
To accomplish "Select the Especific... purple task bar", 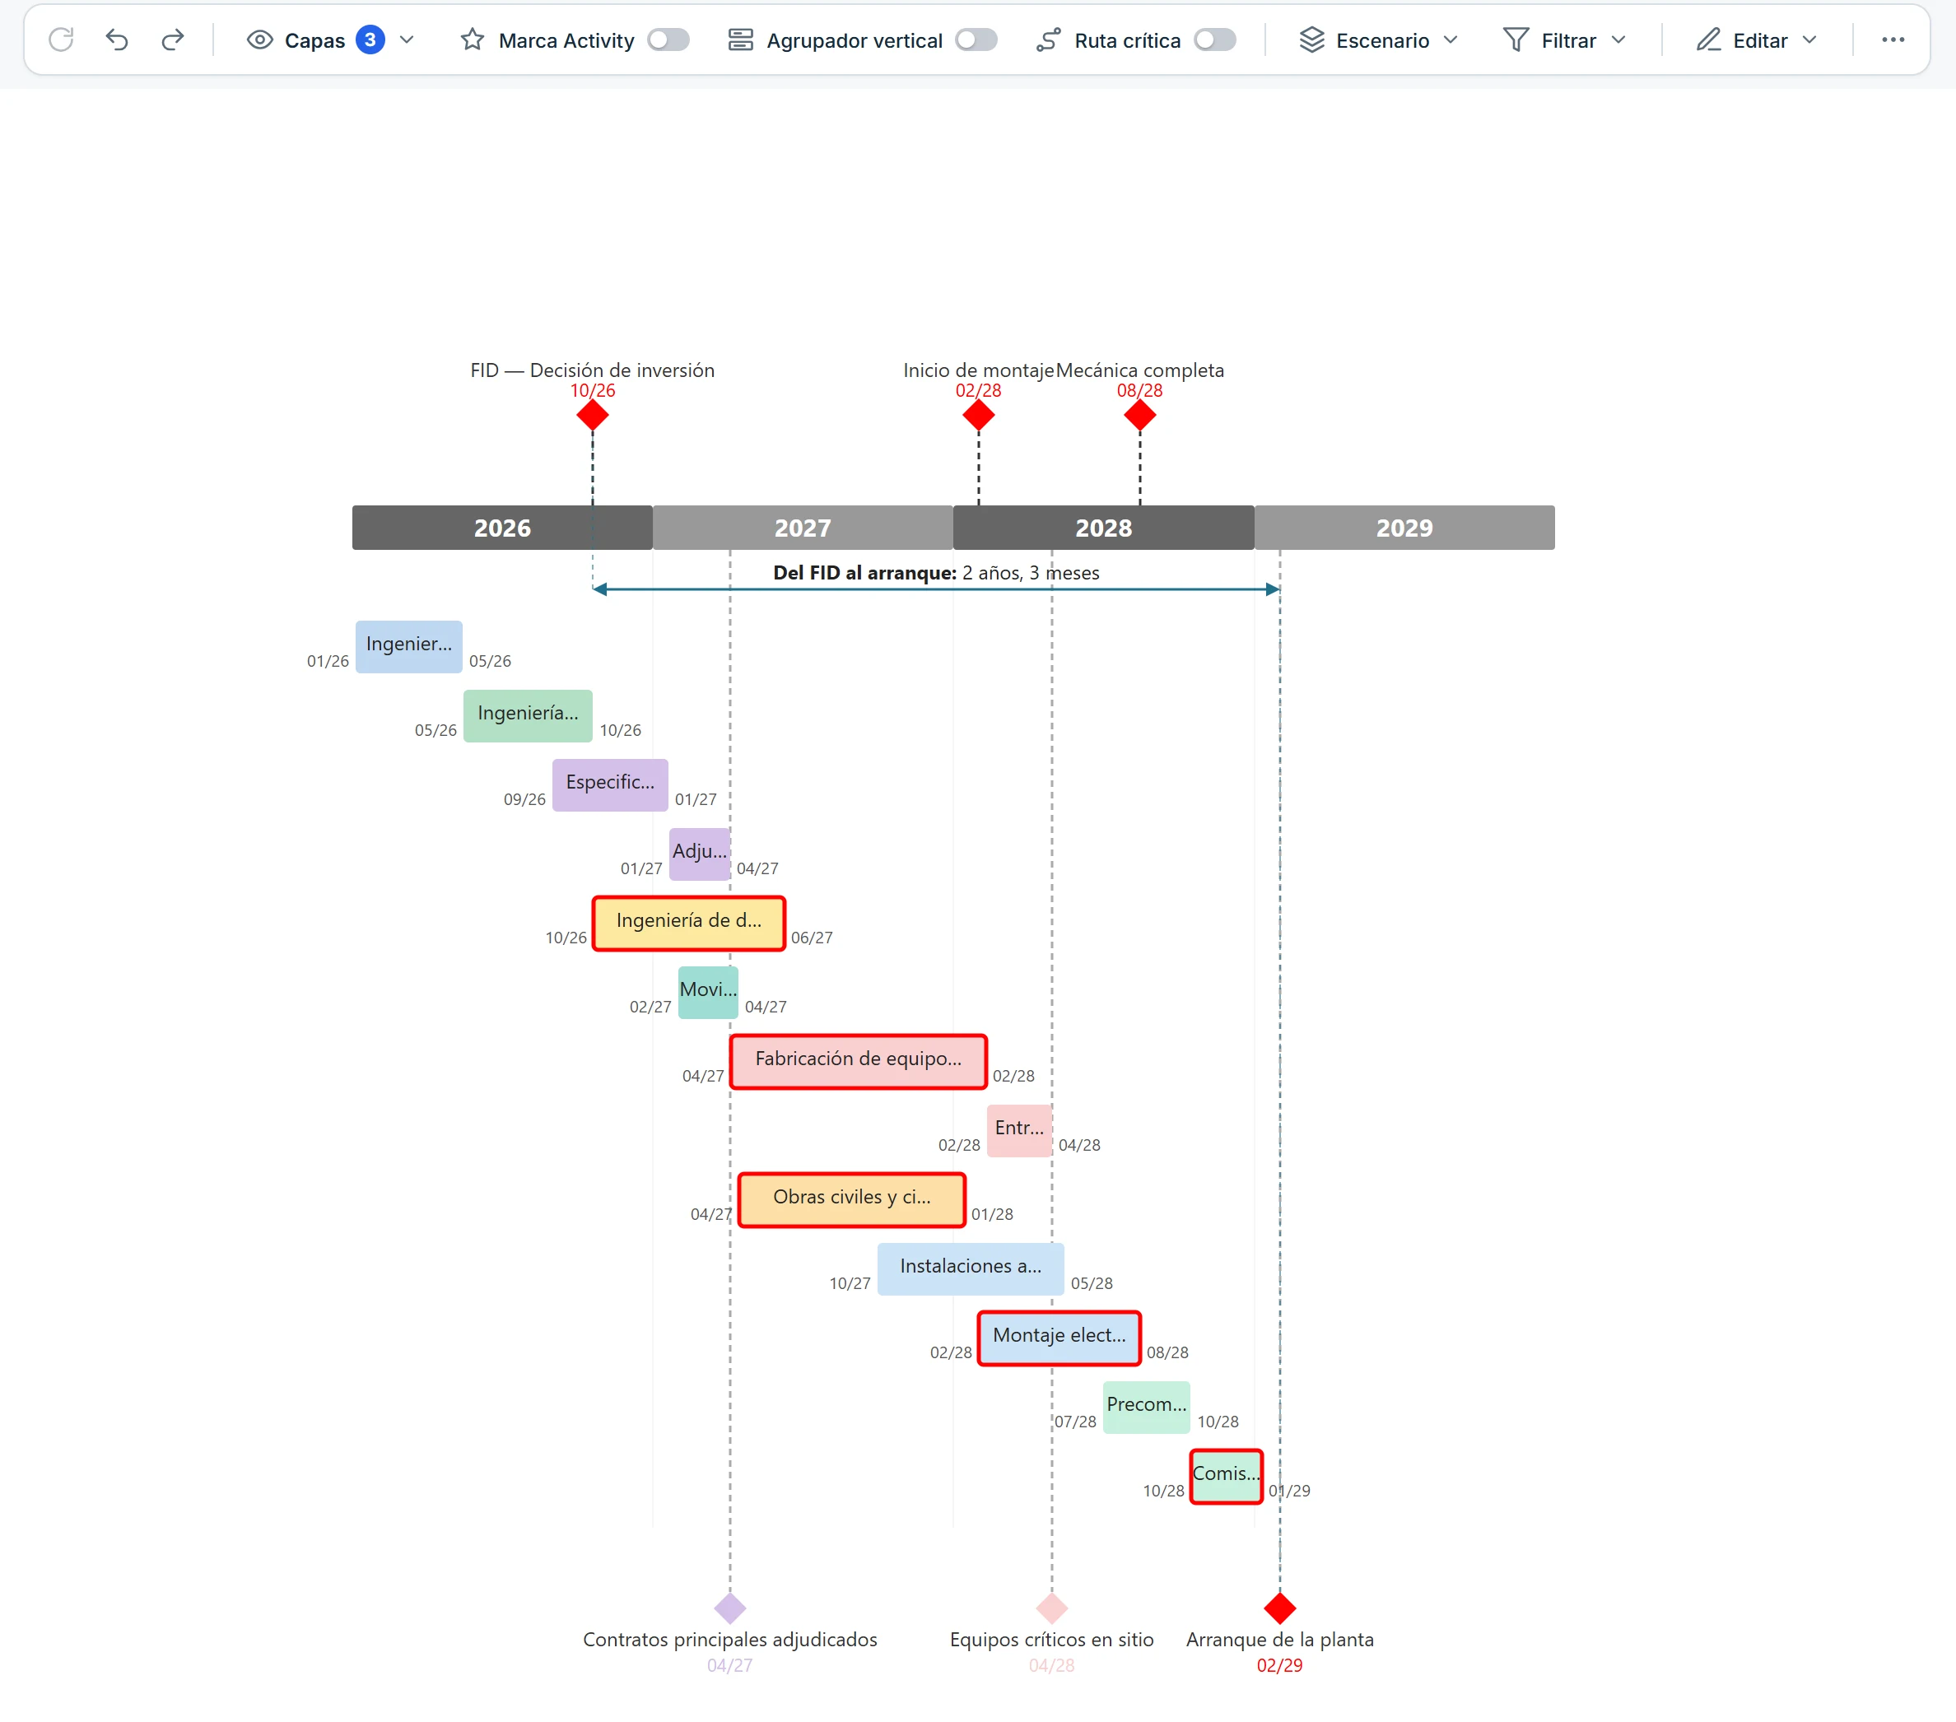I will 609,784.
